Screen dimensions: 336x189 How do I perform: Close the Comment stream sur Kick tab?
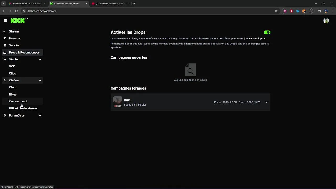(x=128, y=4)
